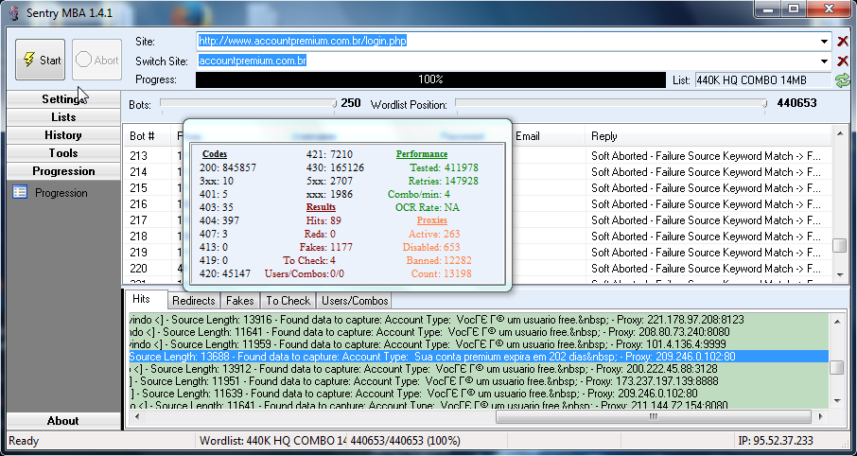857x456 pixels.
Task: Click the Sentry MBA title bar icon
Action: pyautogui.click(x=14, y=13)
